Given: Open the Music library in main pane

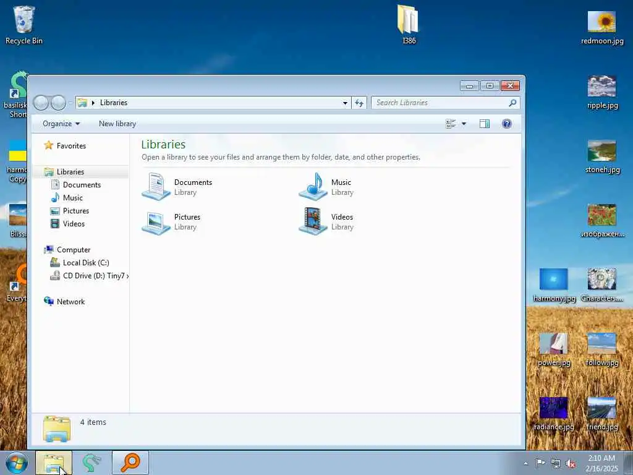Looking at the screenshot, I should [x=326, y=187].
